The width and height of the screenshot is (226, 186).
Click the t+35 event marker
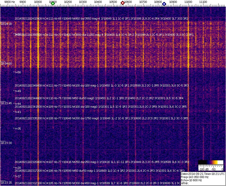pyautogui.click(x=18, y=129)
